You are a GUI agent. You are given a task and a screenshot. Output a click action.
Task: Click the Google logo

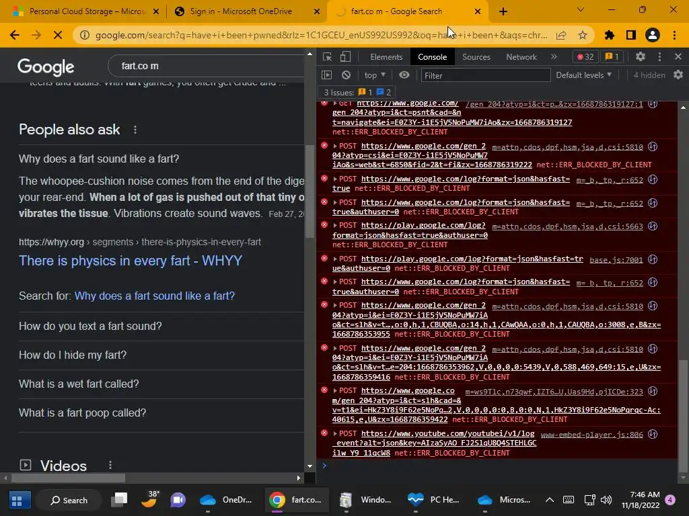coord(46,67)
